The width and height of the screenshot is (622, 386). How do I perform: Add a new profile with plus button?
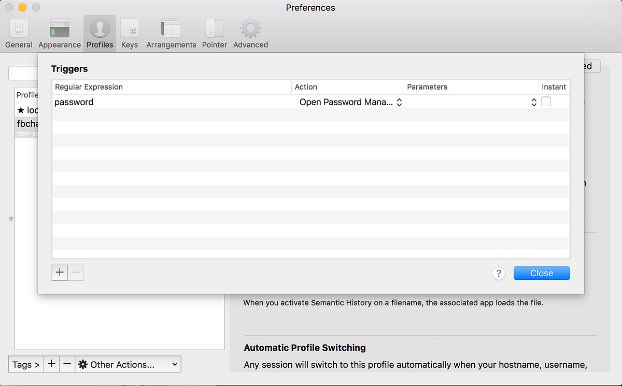click(51, 364)
